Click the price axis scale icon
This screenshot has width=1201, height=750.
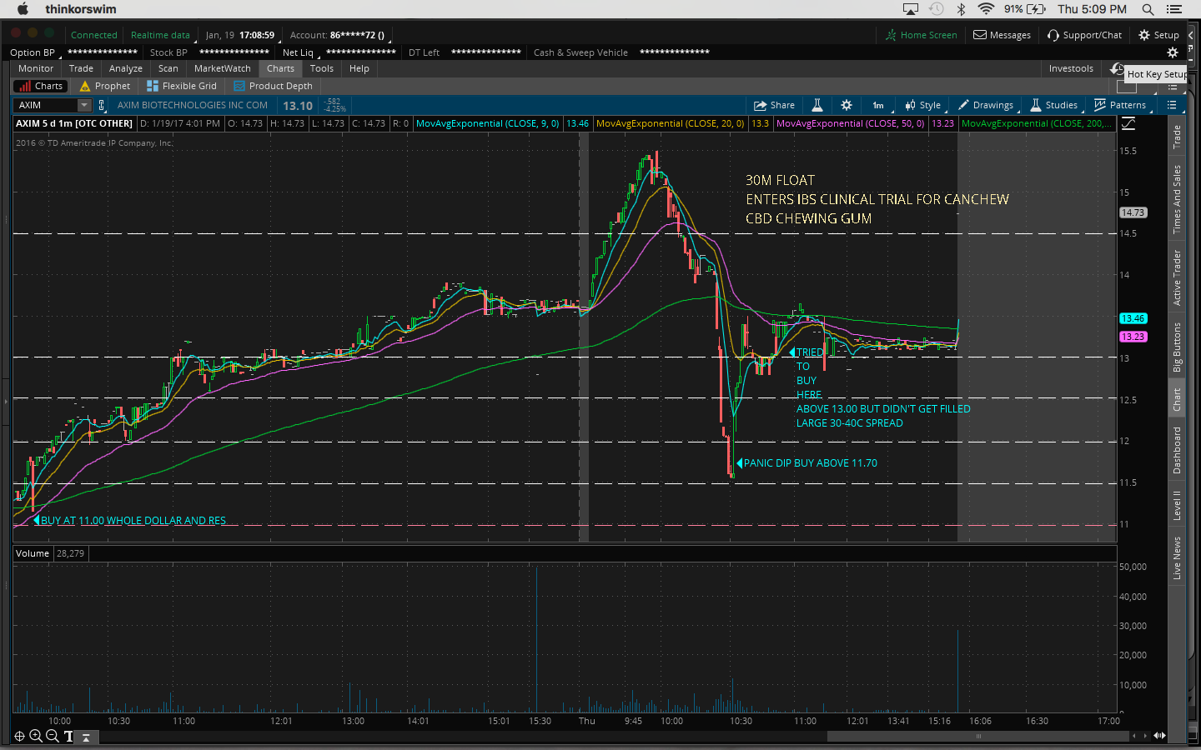[x=1128, y=123]
